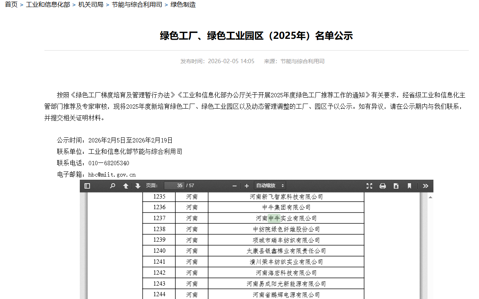Zoom out the PDF document
This screenshot has height=299, width=479.
235,186
